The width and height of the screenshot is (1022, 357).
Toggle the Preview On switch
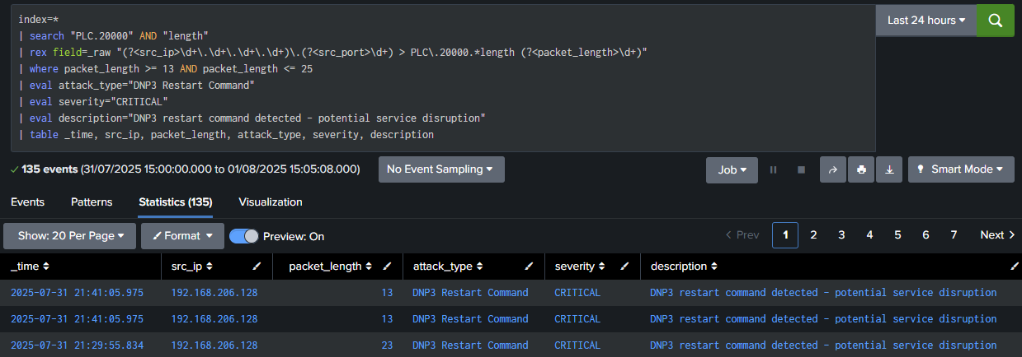tap(244, 236)
